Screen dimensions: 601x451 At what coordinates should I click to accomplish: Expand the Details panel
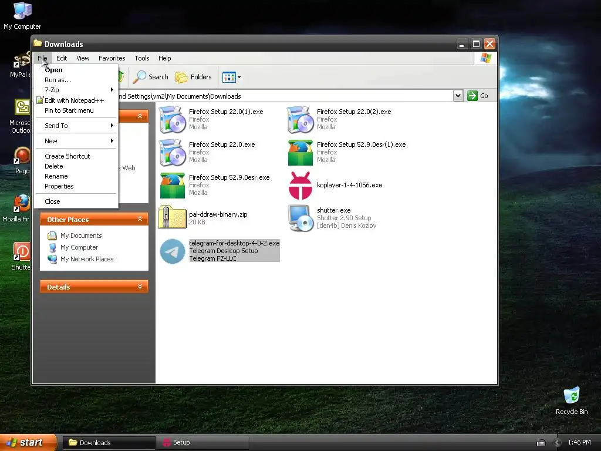click(x=140, y=287)
